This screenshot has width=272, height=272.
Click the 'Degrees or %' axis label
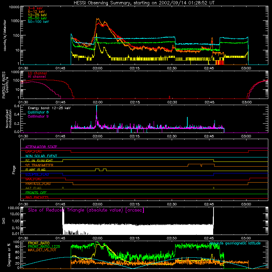coord(9,255)
